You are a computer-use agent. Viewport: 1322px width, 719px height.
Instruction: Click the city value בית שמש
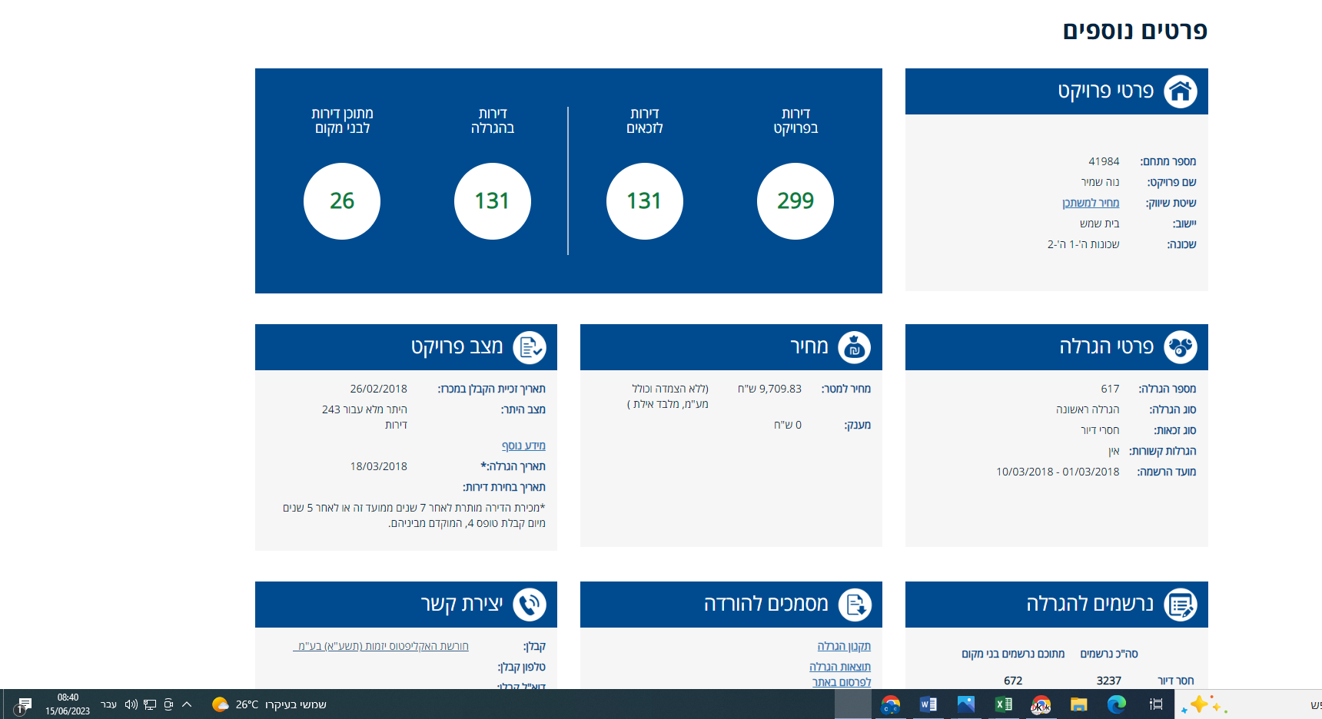click(1099, 224)
